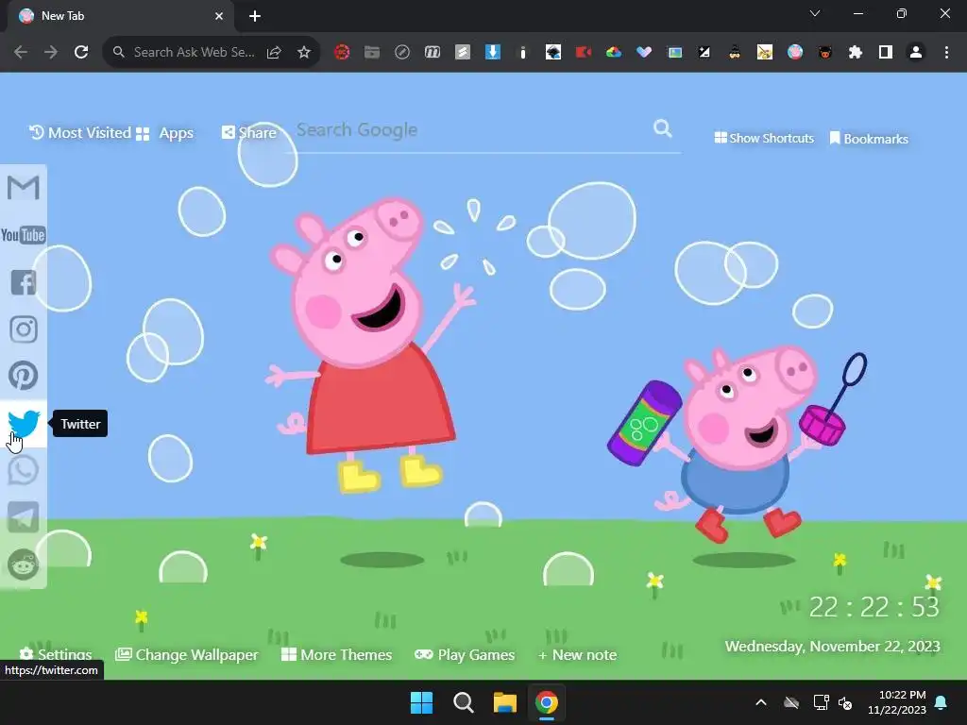Show hidden system tray icons
Screen dimensions: 967x725
pos(761,702)
